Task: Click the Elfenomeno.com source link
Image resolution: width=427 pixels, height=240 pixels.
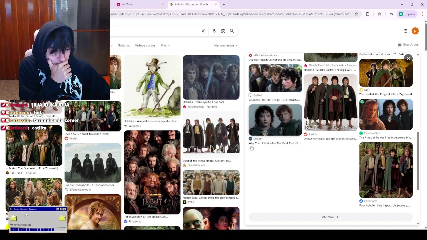Action: coord(80,190)
